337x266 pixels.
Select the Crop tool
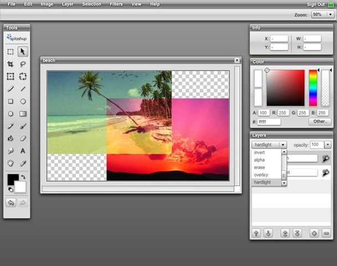(x=10, y=64)
